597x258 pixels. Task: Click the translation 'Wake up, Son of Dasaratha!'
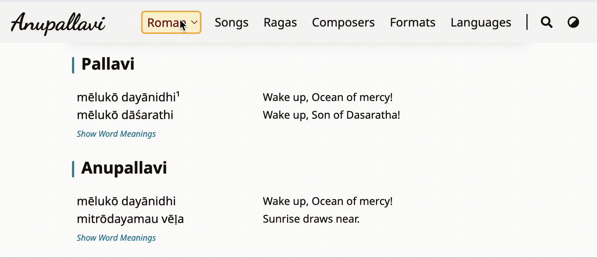pos(331,115)
